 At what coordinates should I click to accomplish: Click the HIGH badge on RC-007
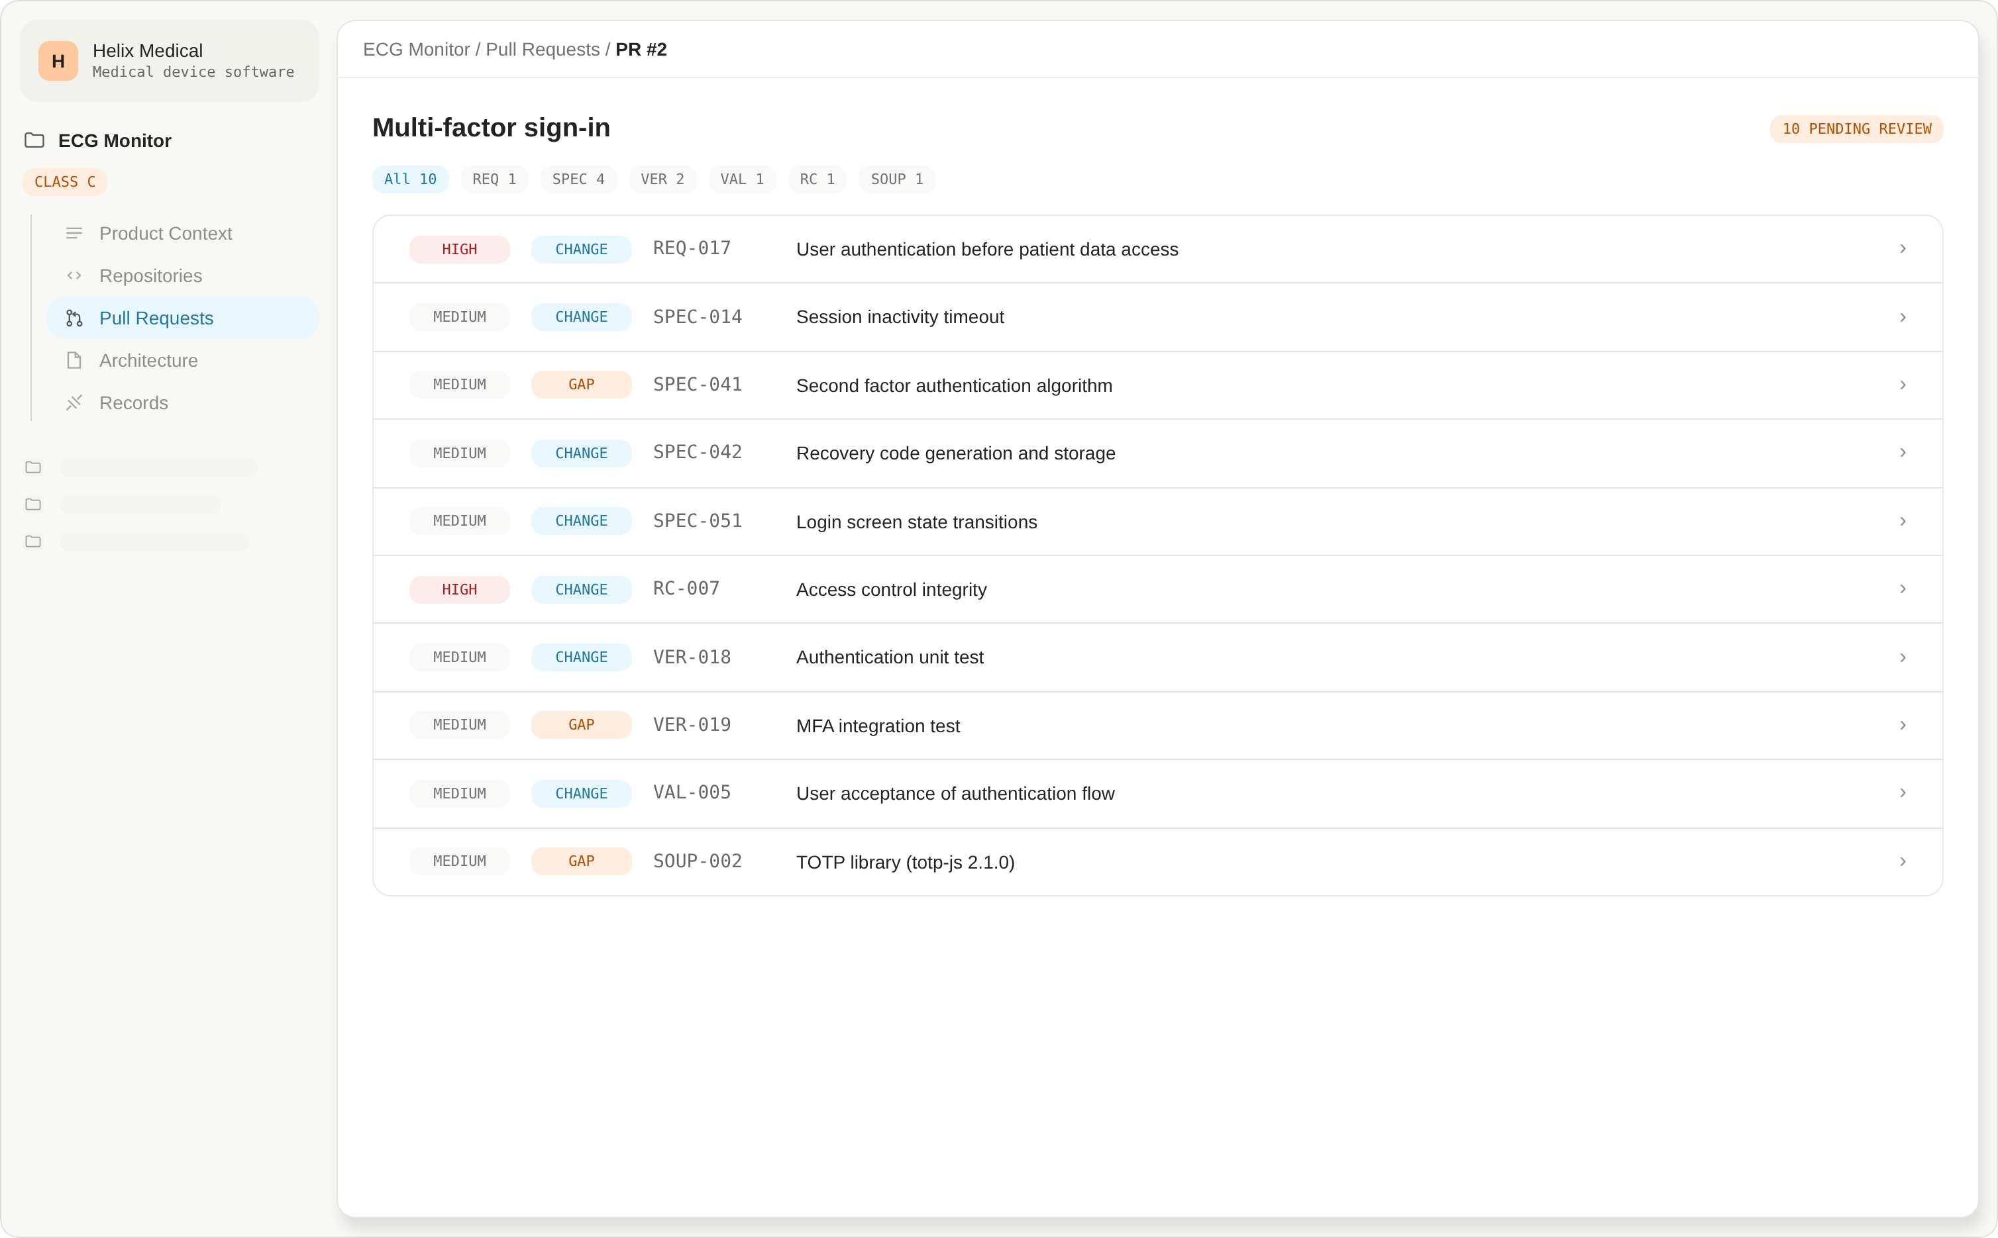(460, 589)
